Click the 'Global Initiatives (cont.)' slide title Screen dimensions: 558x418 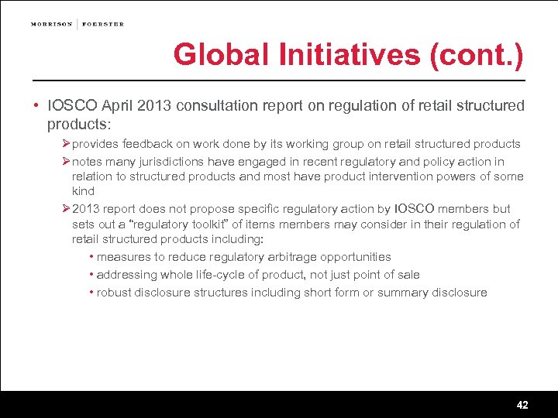tap(349, 55)
